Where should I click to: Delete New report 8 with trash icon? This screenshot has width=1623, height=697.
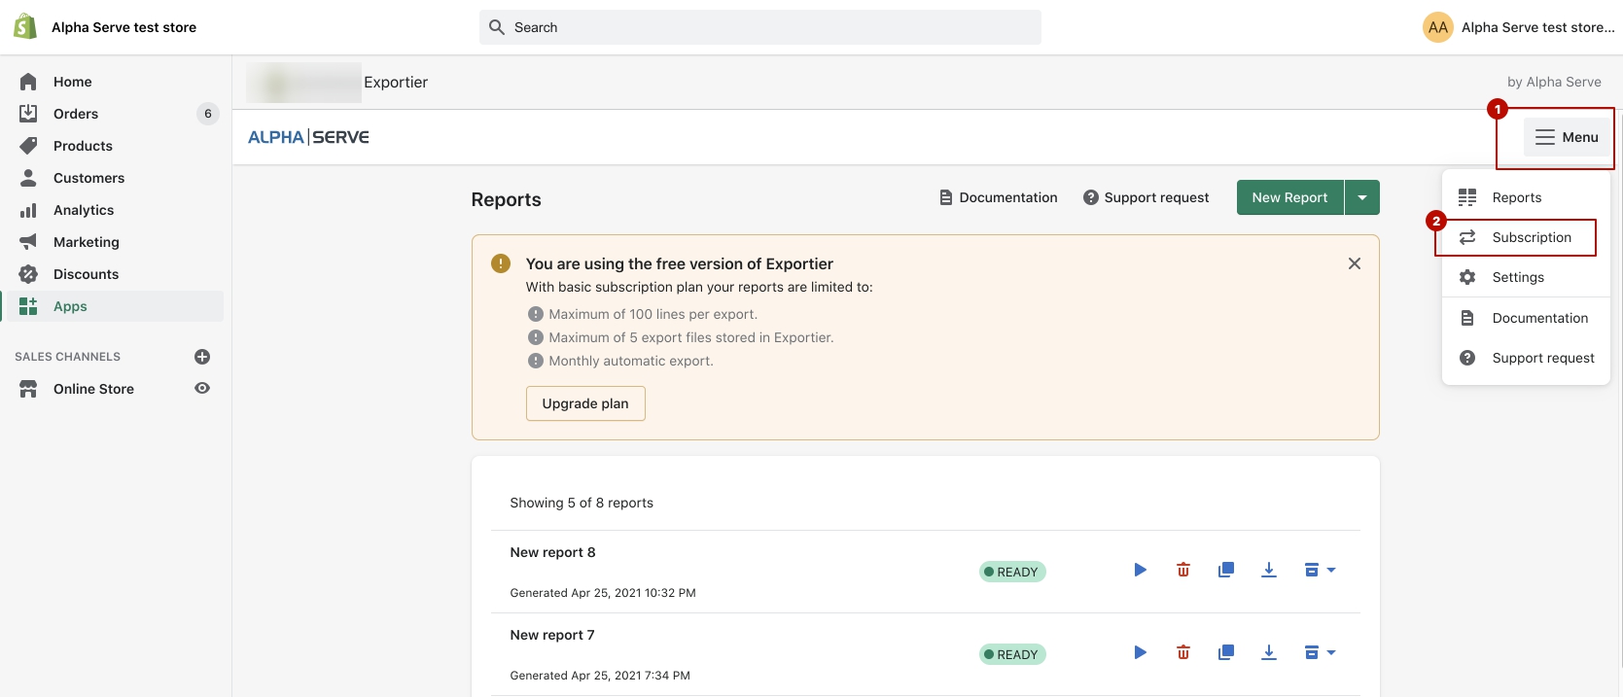pos(1183,570)
